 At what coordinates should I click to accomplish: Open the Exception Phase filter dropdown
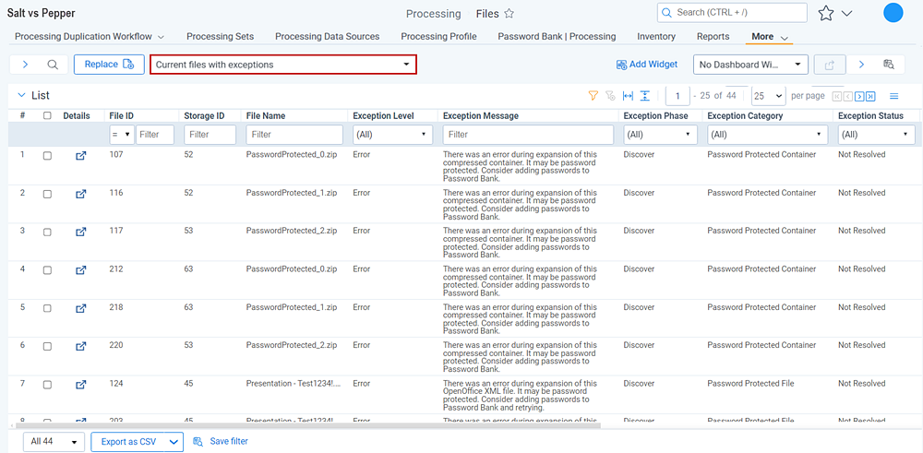click(659, 135)
